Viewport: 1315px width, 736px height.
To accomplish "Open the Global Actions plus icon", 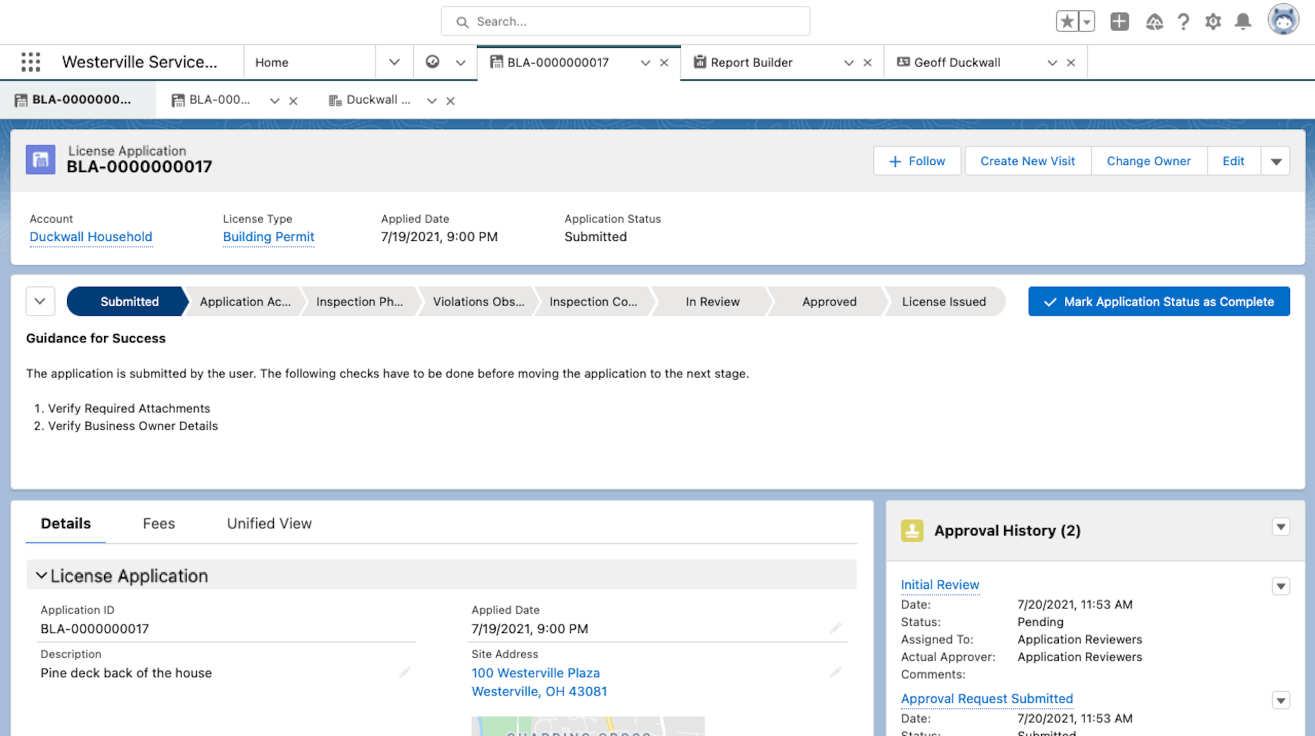I will [x=1119, y=22].
